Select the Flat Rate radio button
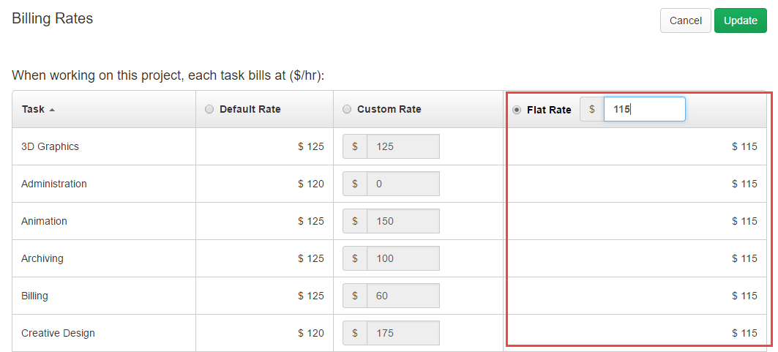 517,110
